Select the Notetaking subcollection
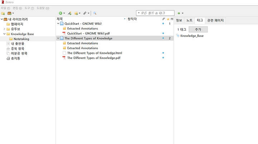 [x=21, y=39]
